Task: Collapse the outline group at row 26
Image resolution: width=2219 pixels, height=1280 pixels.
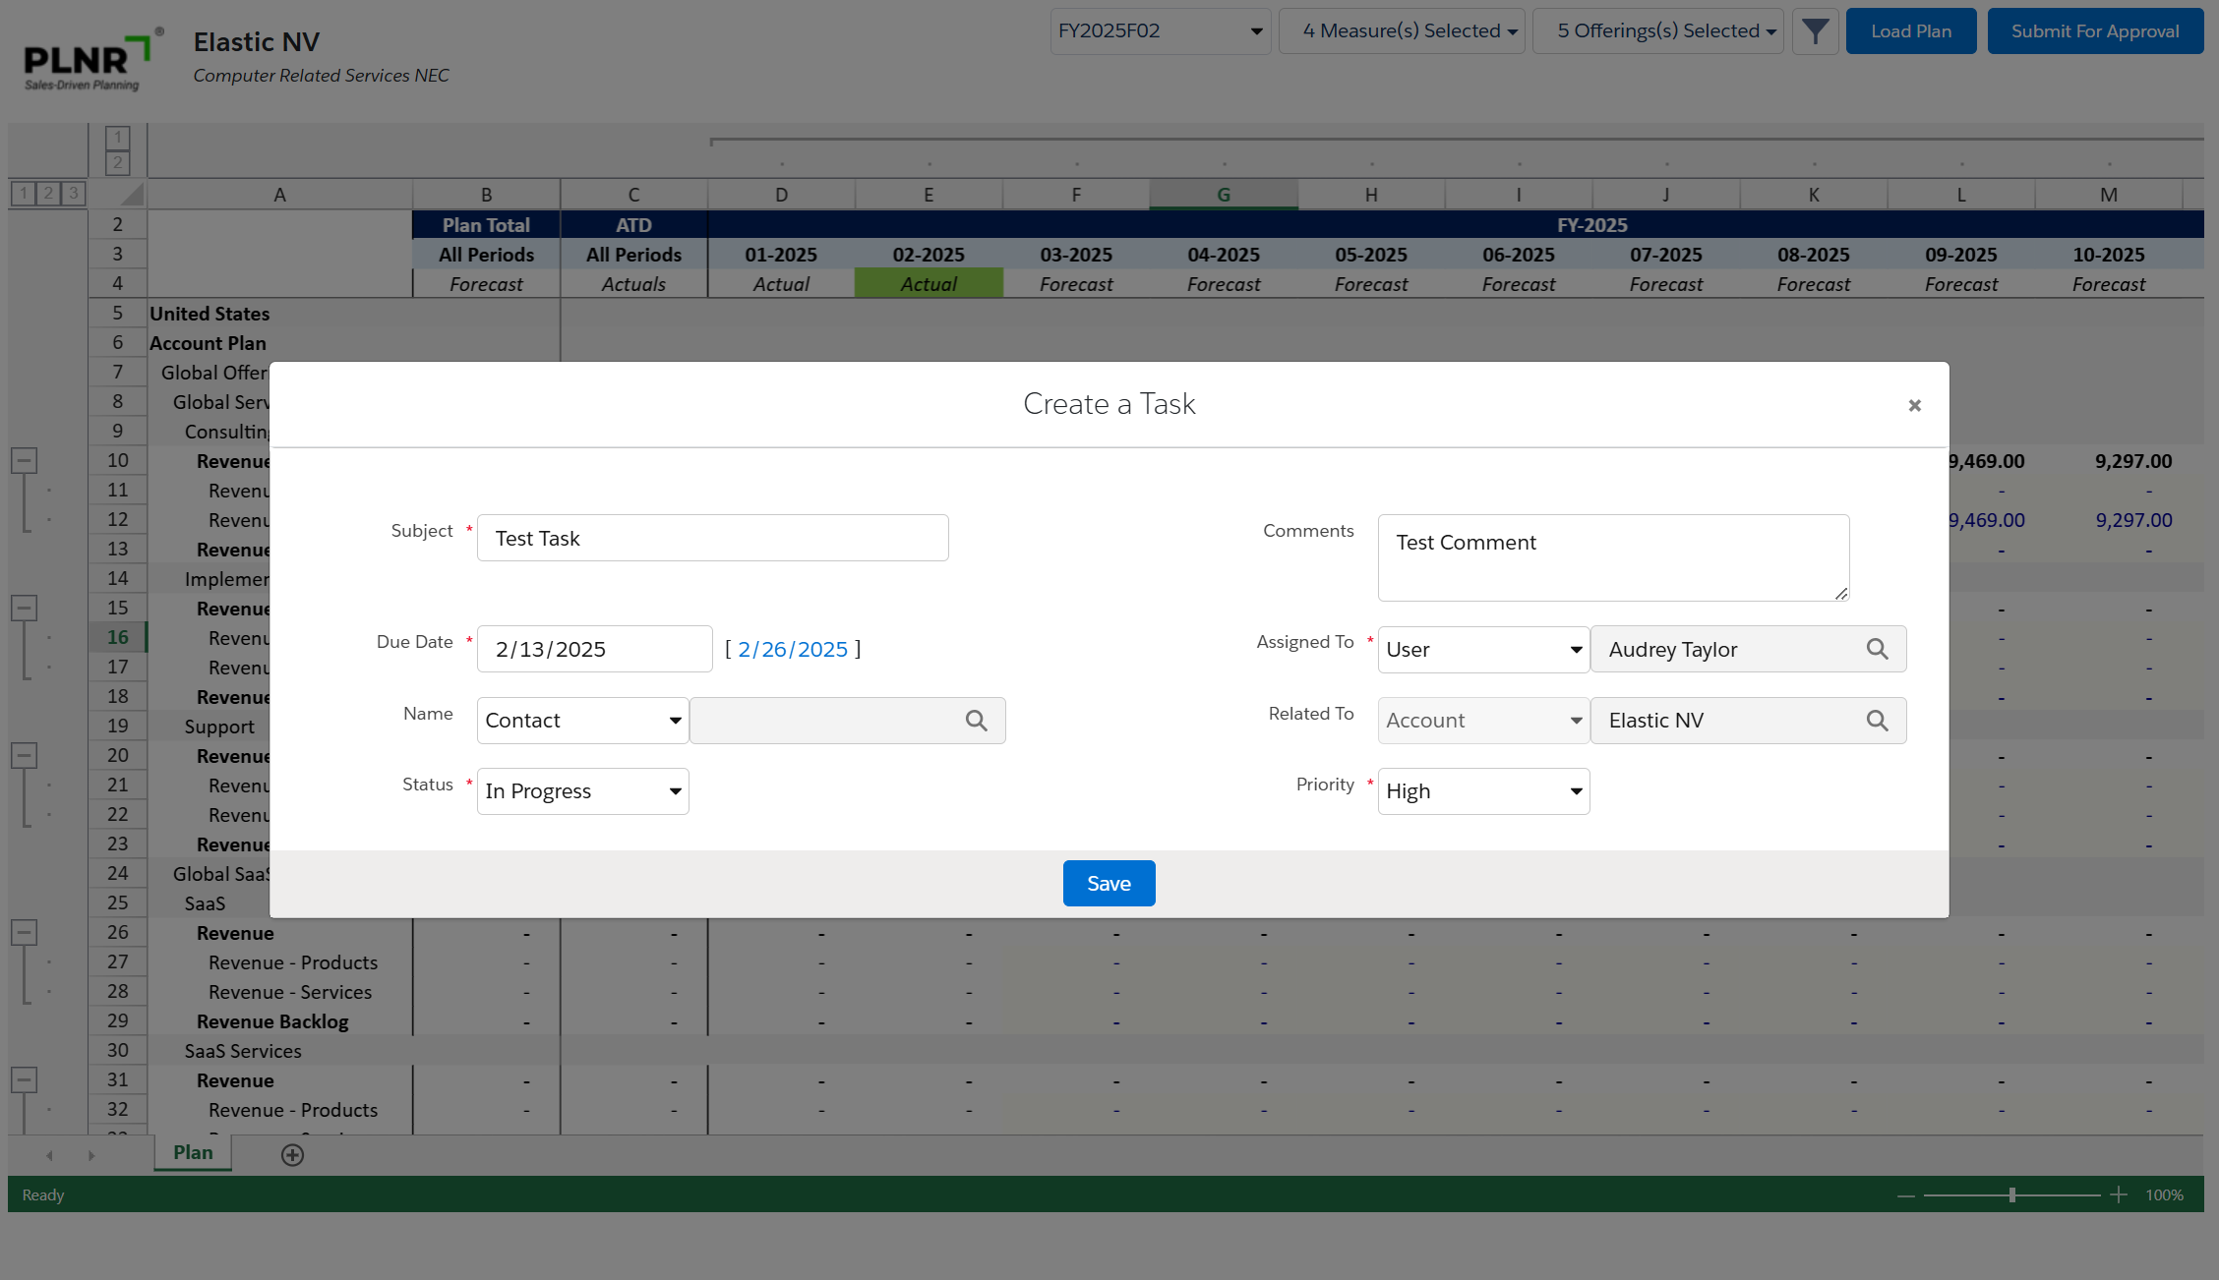Action: pyautogui.click(x=25, y=932)
